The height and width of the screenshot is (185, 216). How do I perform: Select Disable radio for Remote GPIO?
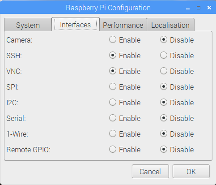(x=164, y=150)
